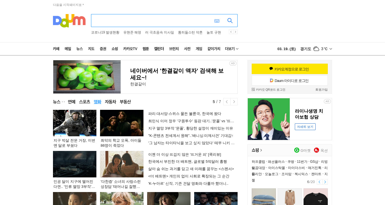The width and height of the screenshot is (385, 205).
Task: Open 증권 in the service menu
Action: tap(103, 49)
